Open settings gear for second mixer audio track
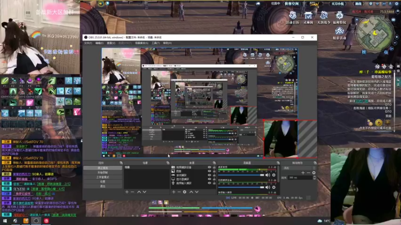Viewport: 401px width, 225px height. (274, 187)
